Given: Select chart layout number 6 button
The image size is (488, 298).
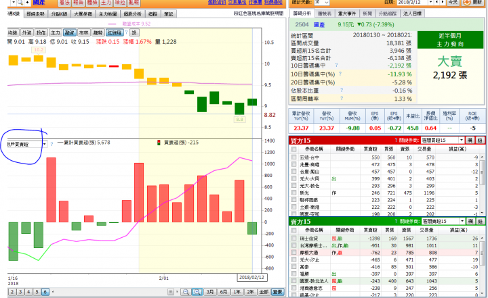Looking at the screenshot, I should click(x=45, y=292).
